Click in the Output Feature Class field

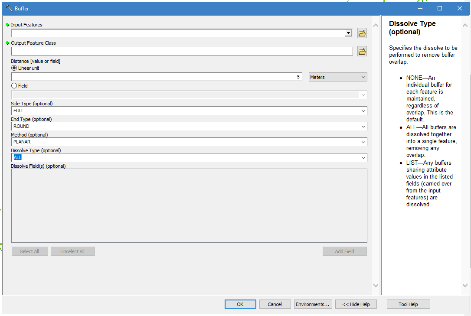click(x=182, y=52)
